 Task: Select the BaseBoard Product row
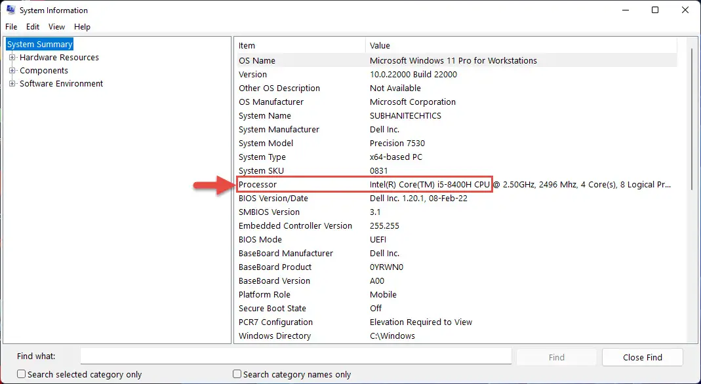coord(456,267)
